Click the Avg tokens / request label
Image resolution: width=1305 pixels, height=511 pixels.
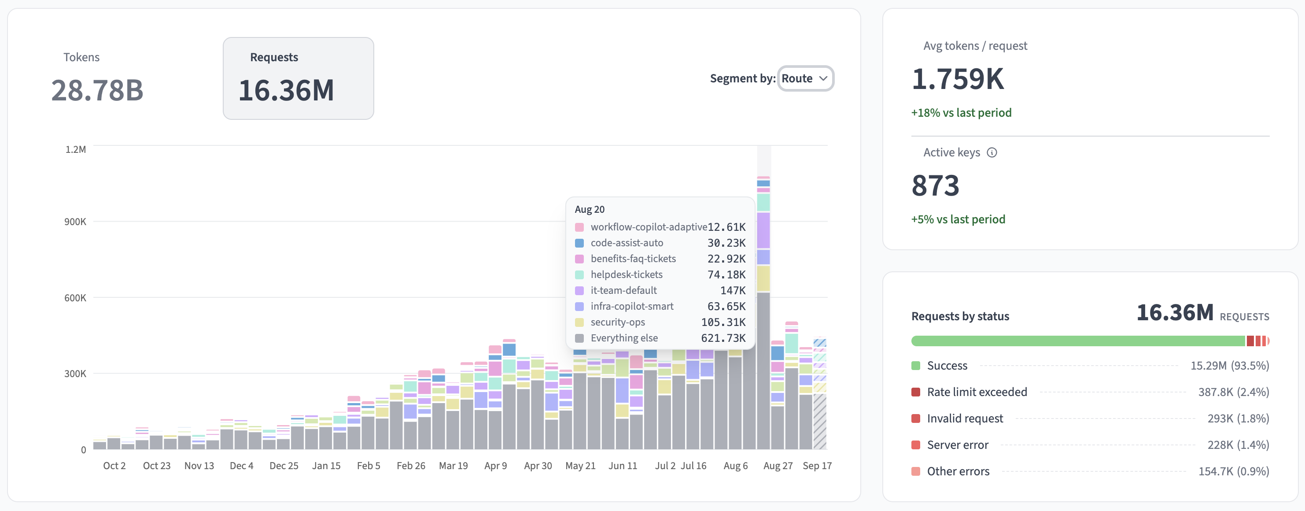(975, 46)
